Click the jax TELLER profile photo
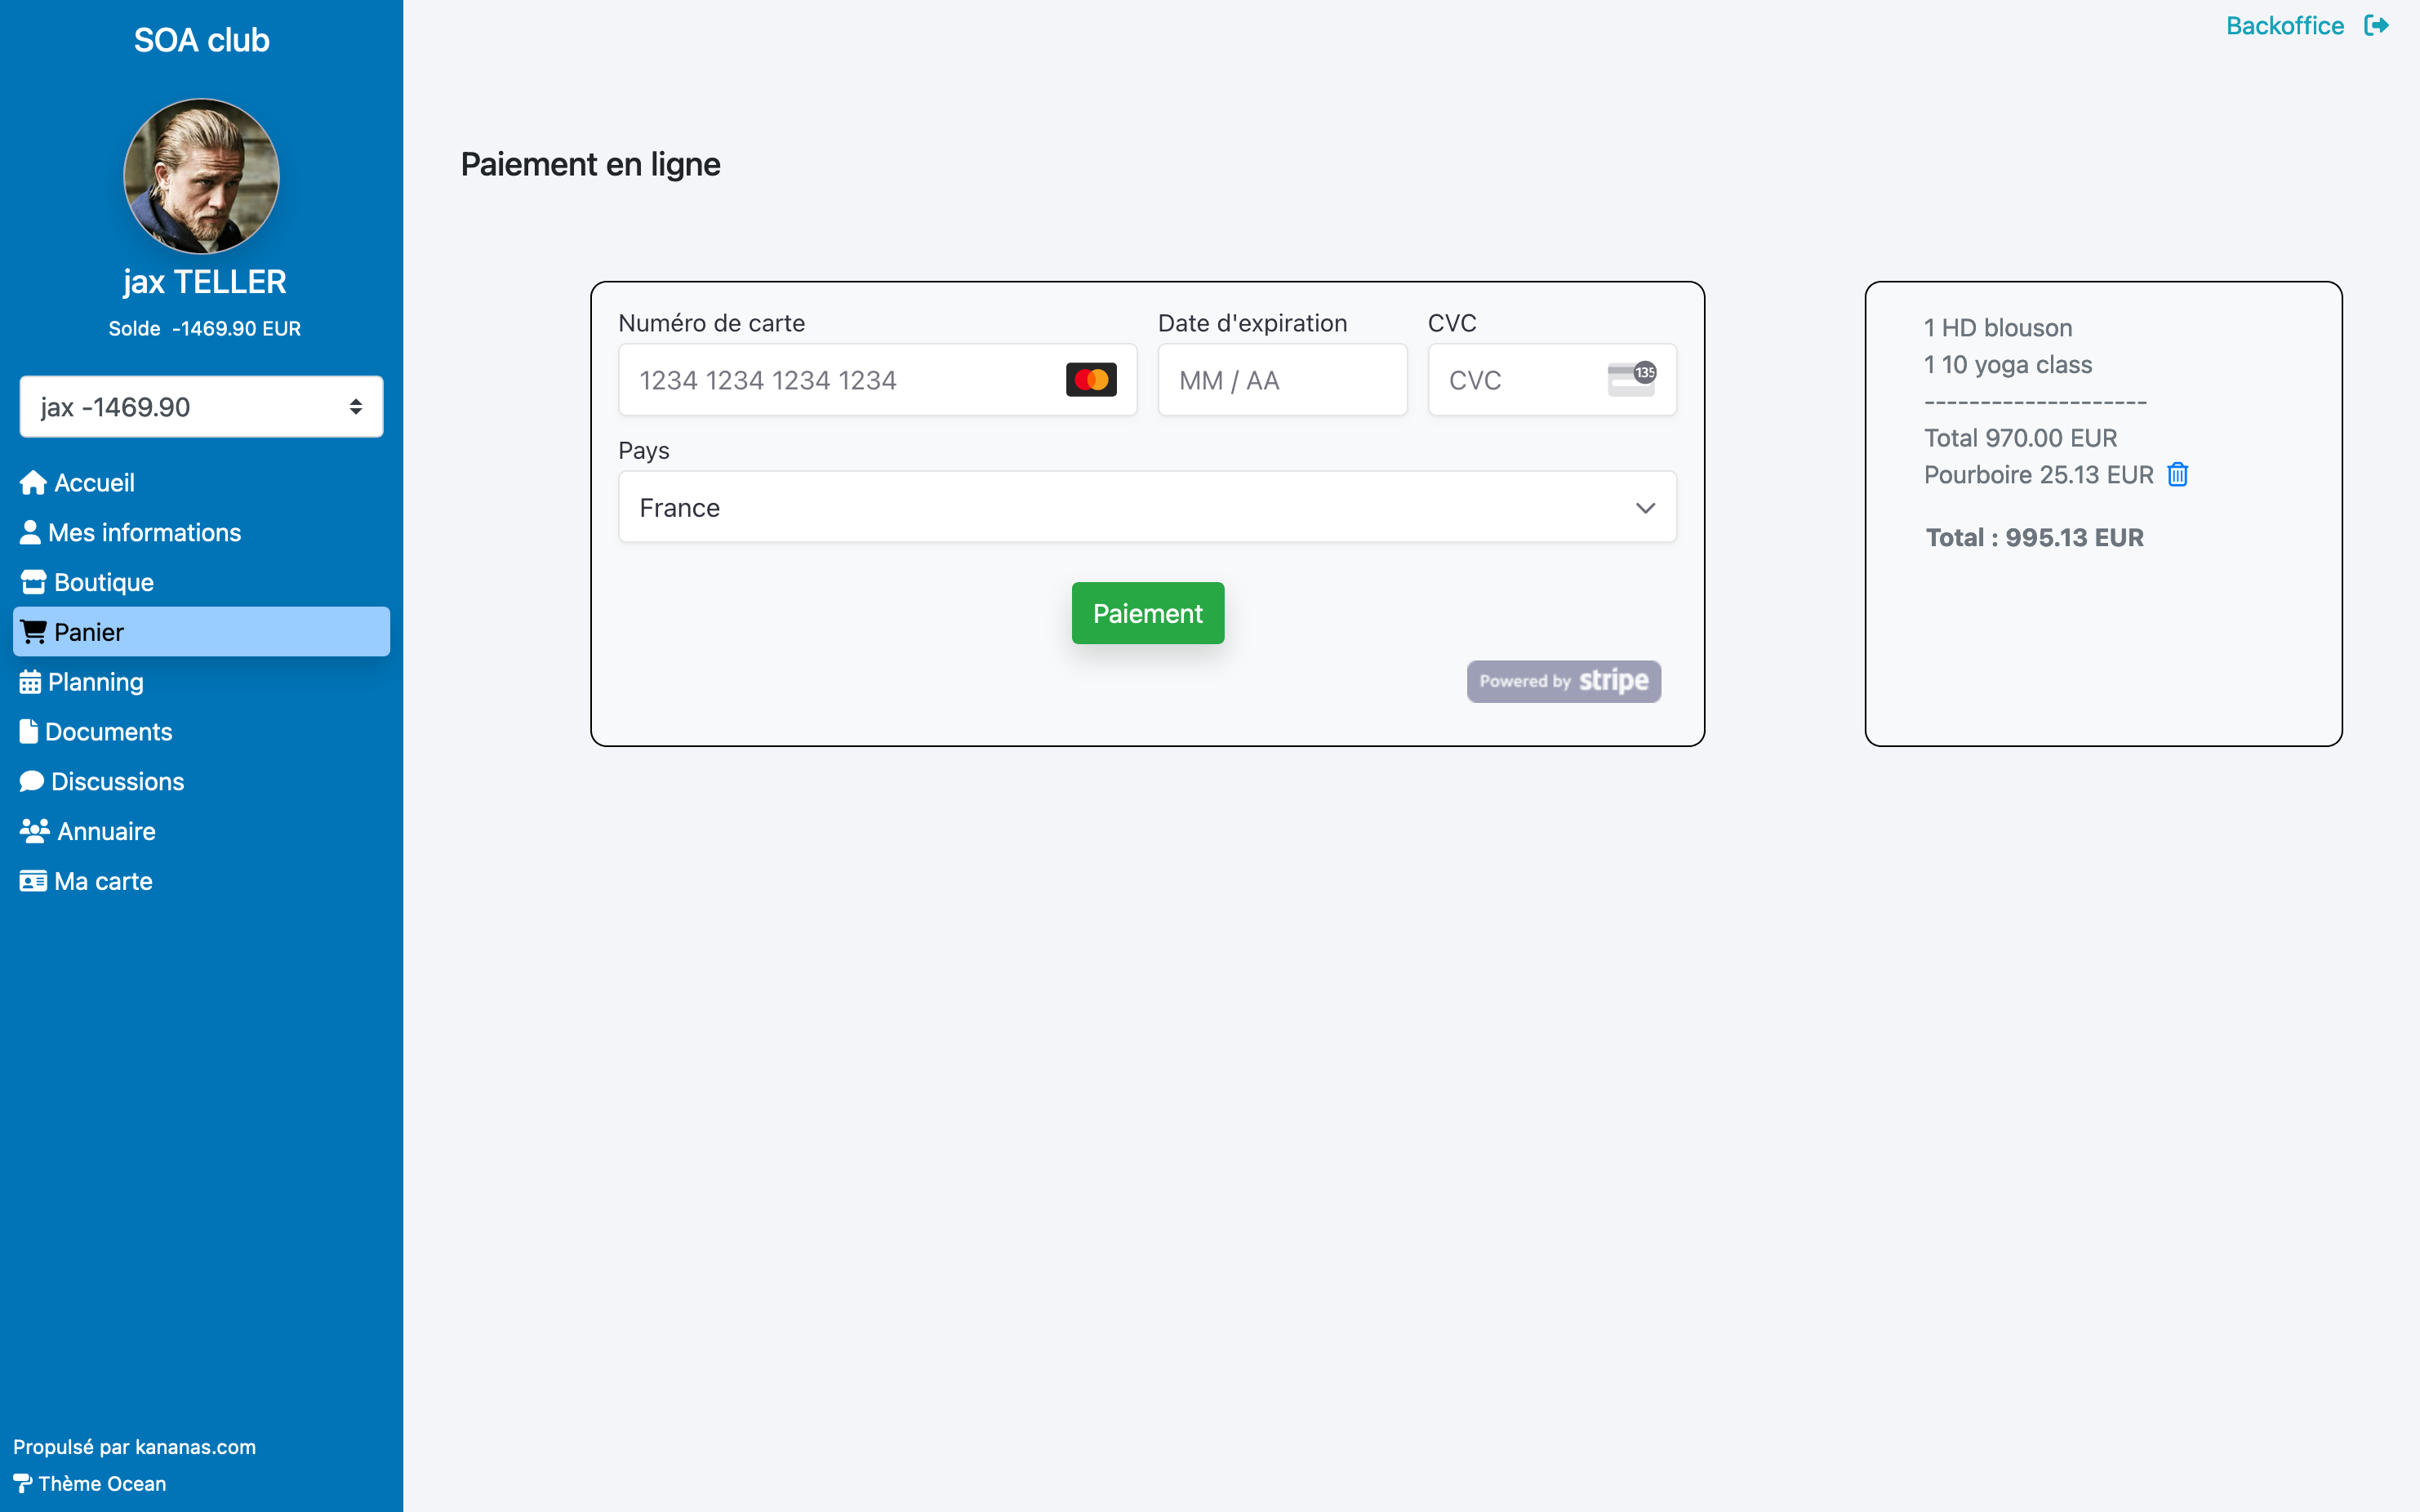 point(201,176)
